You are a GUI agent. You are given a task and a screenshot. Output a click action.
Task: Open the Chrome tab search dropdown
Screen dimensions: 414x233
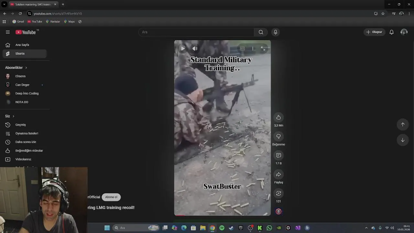tap(4, 5)
